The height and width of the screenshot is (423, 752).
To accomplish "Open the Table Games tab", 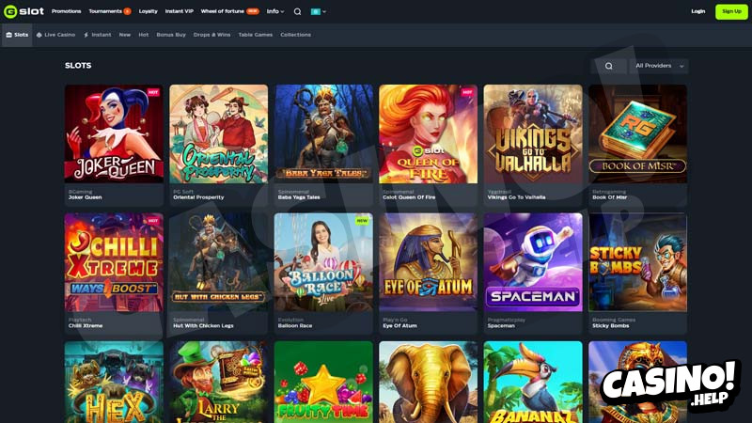I will 255,35.
